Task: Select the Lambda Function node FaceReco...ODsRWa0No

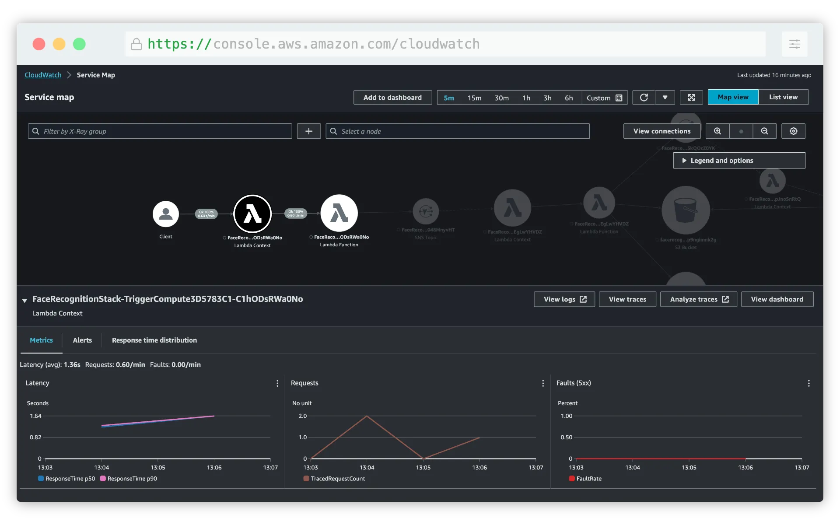Action: pyautogui.click(x=339, y=213)
